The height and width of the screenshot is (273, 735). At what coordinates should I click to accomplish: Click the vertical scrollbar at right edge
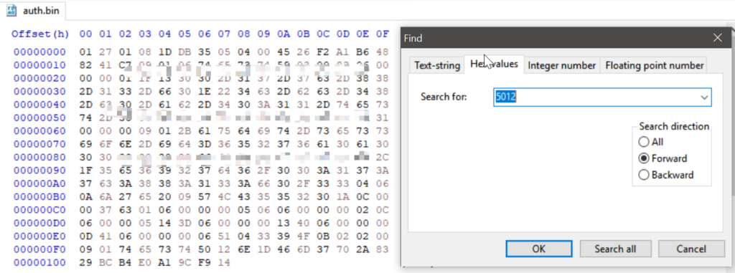[733, 140]
